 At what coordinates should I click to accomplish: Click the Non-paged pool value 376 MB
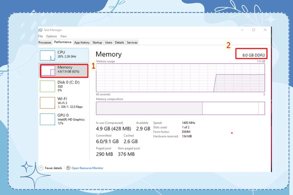[x=126, y=154]
